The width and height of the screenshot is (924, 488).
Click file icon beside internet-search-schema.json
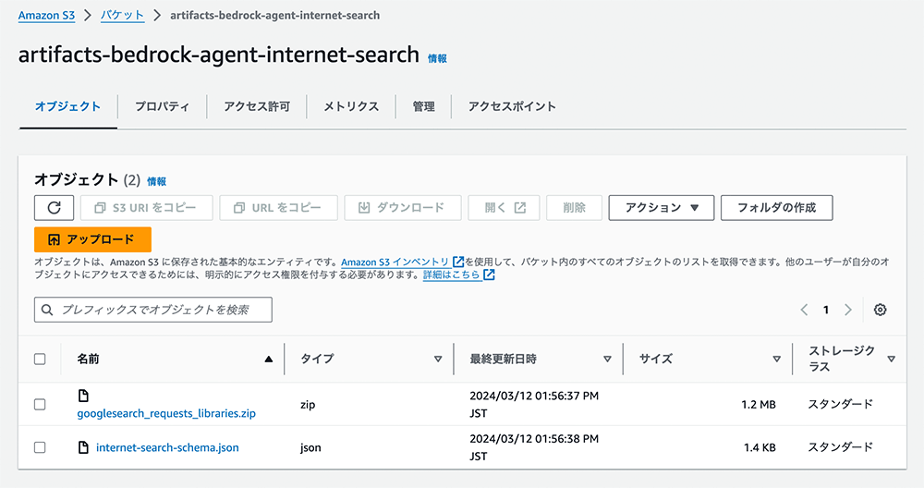[x=84, y=447]
